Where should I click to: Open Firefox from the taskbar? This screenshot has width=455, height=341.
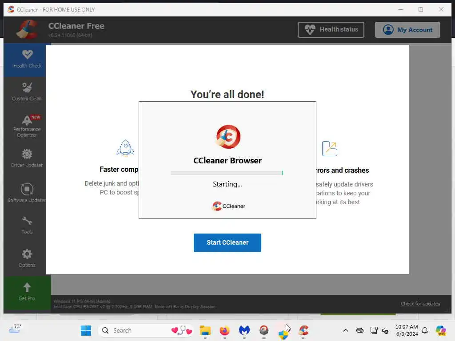pyautogui.click(x=224, y=330)
